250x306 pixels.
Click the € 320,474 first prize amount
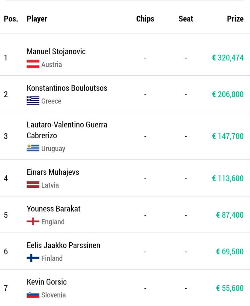pyautogui.click(x=228, y=58)
